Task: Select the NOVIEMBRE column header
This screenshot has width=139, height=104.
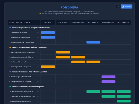Action: [x=109, y=22]
